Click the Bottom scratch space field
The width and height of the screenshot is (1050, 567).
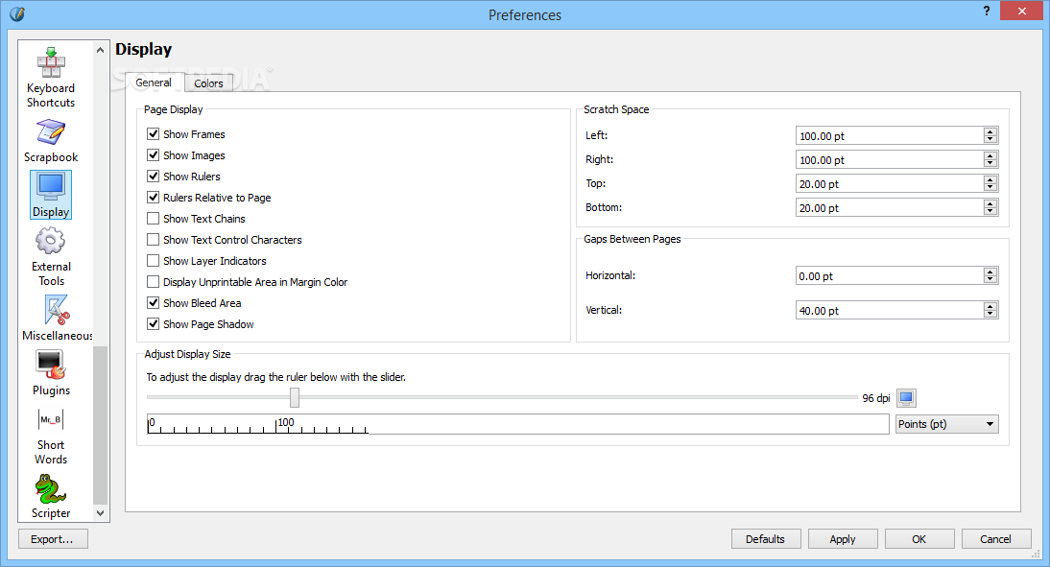click(x=890, y=208)
